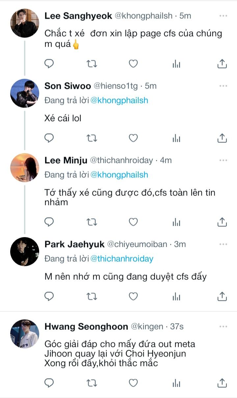
Task: Open Park Jaehyuk's profile picture
Action: point(25,252)
